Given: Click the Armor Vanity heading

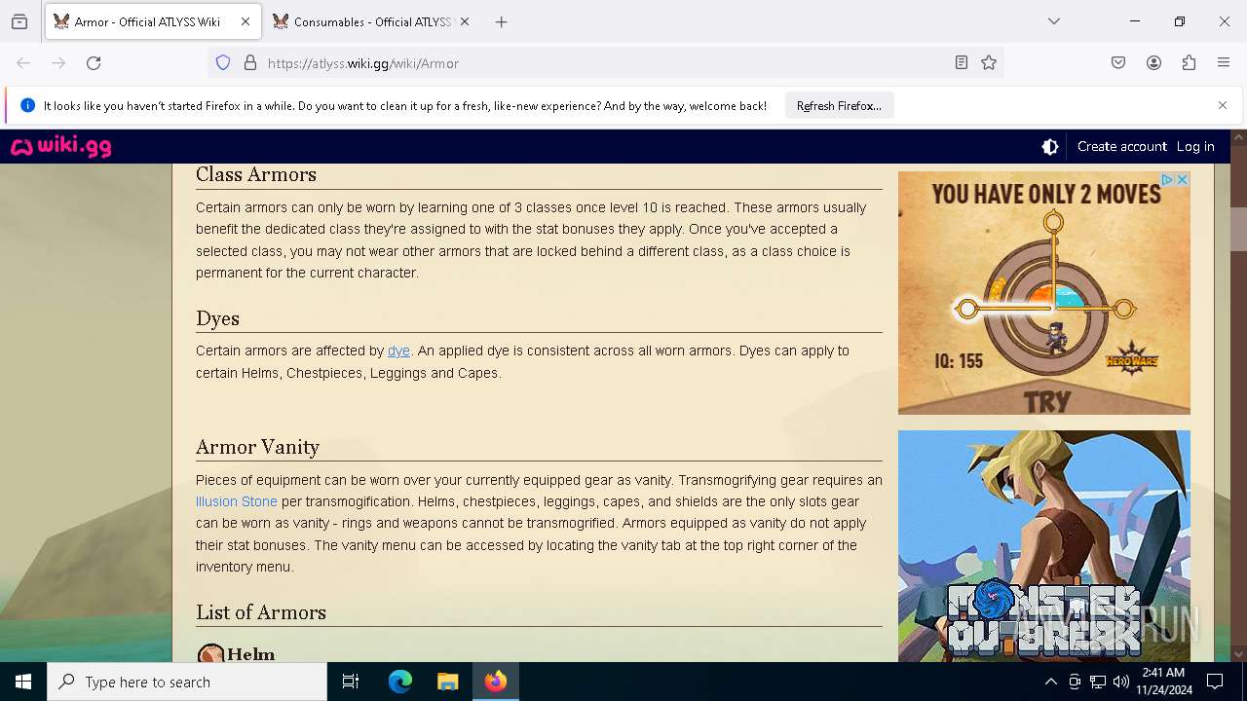Looking at the screenshot, I should [257, 447].
